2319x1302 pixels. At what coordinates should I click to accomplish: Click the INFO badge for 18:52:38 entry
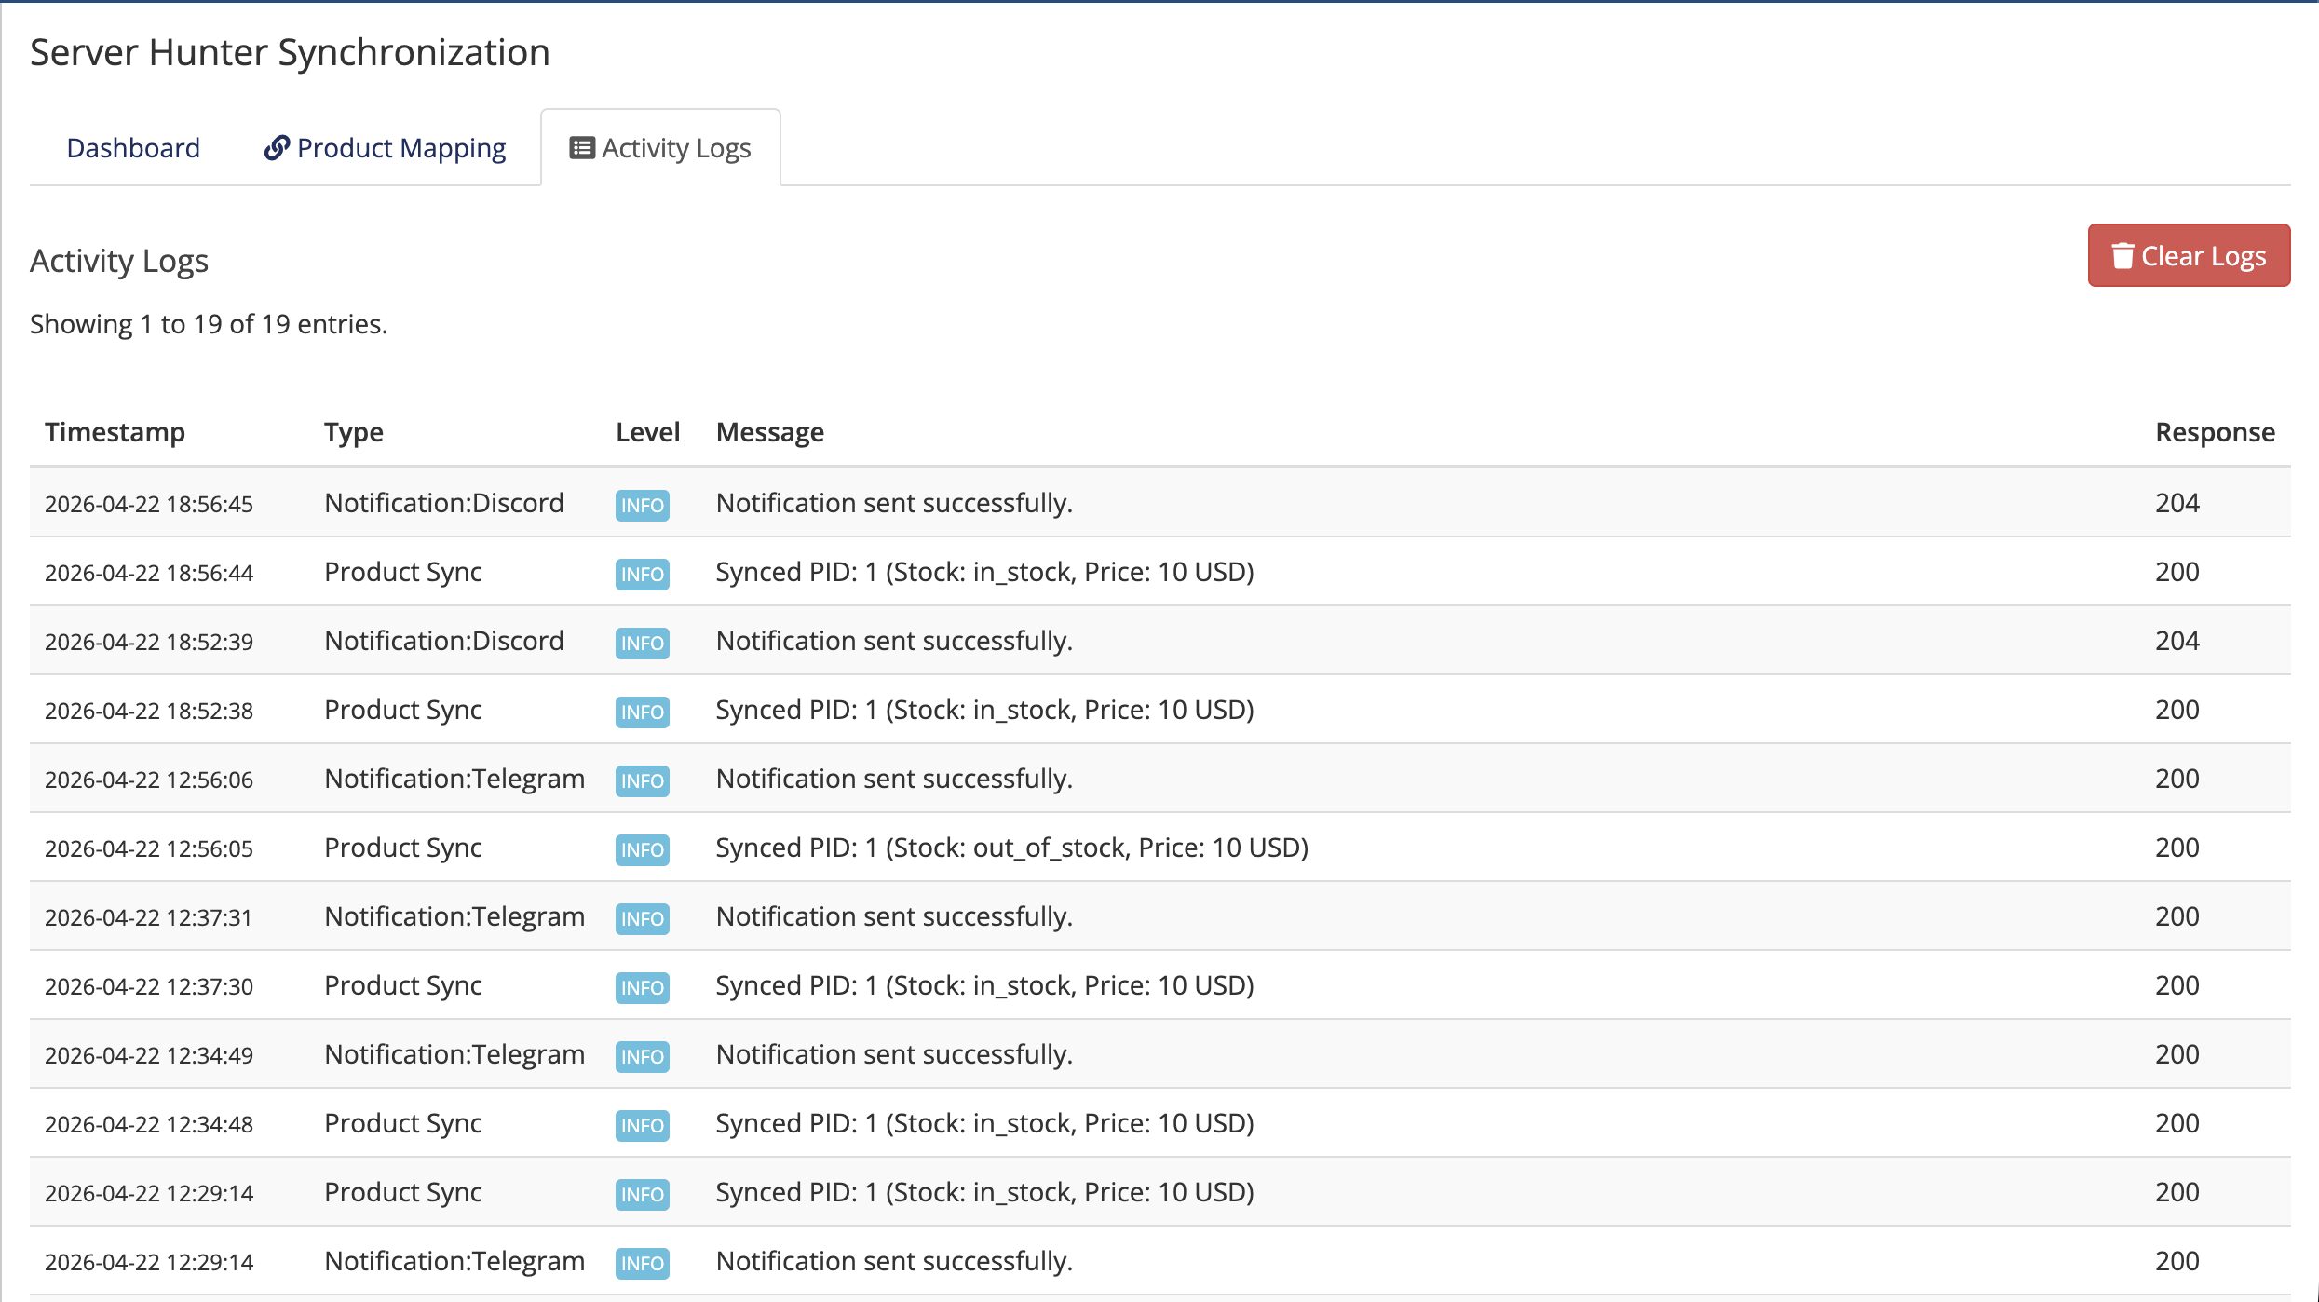tap(642, 712)
